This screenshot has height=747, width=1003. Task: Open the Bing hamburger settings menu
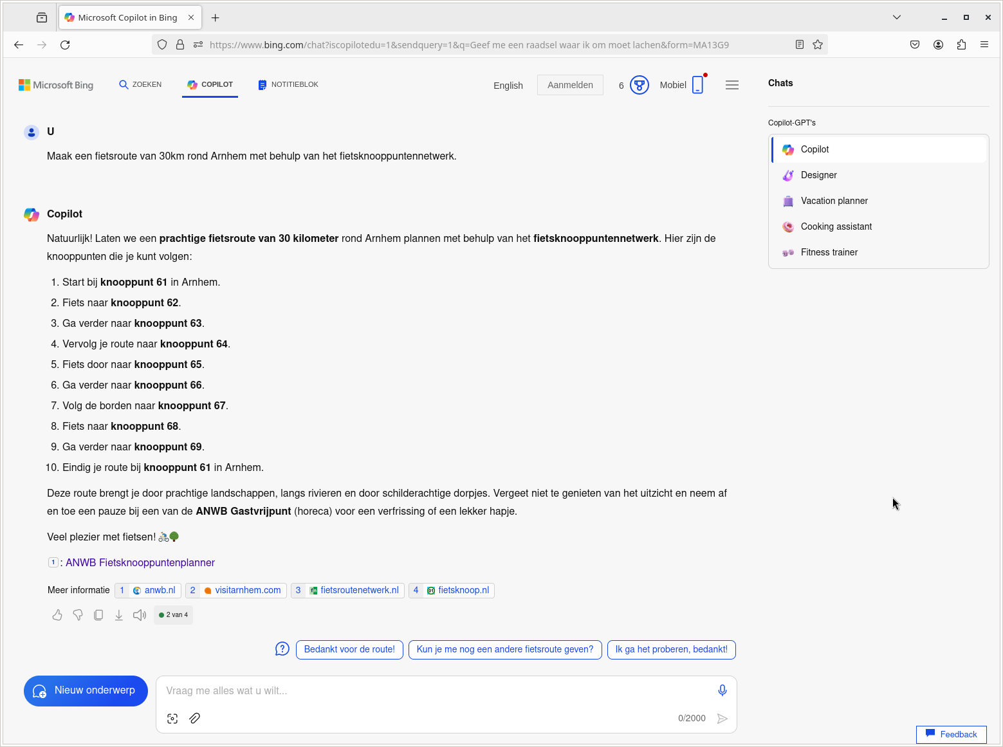pyautogui.click(x=732, y=85)
